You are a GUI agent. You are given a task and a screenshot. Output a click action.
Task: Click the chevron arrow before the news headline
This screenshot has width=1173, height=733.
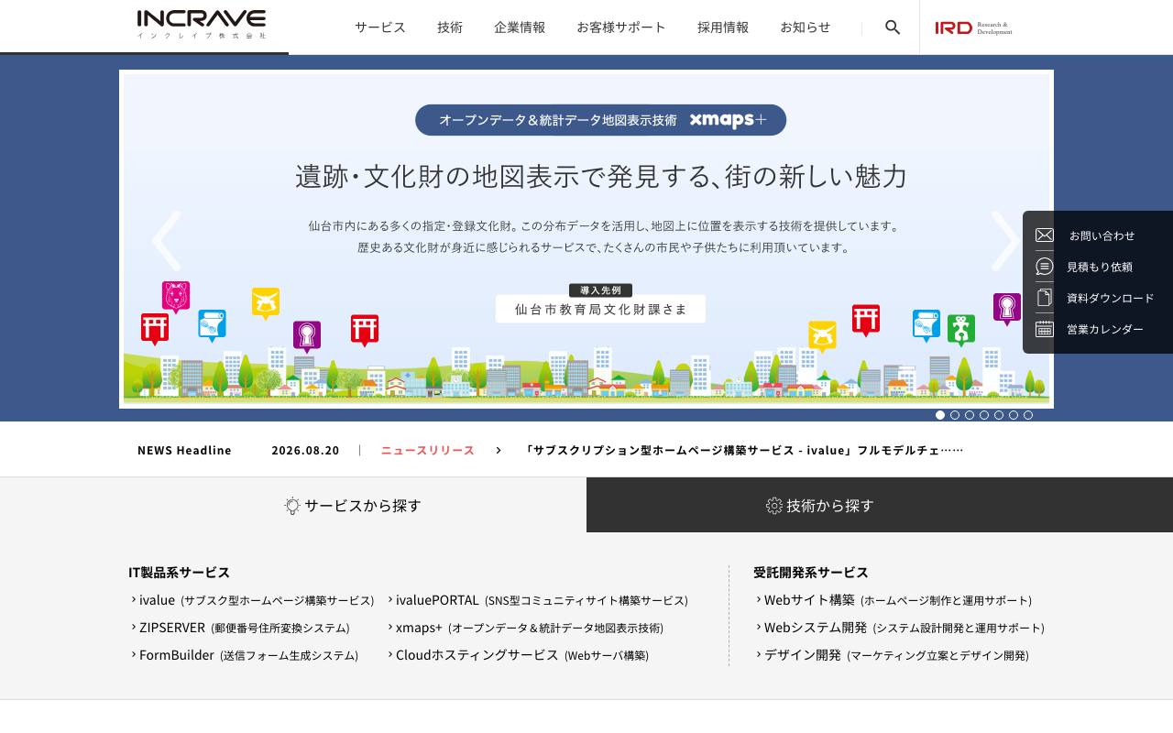click(x=499, y=450)
